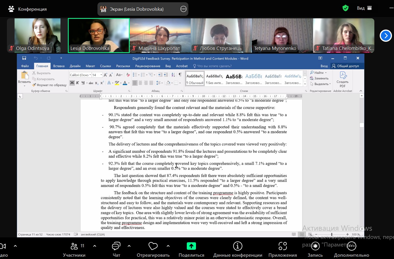
Task: Open the line spacing dropdown
Action: click(159, 83)
